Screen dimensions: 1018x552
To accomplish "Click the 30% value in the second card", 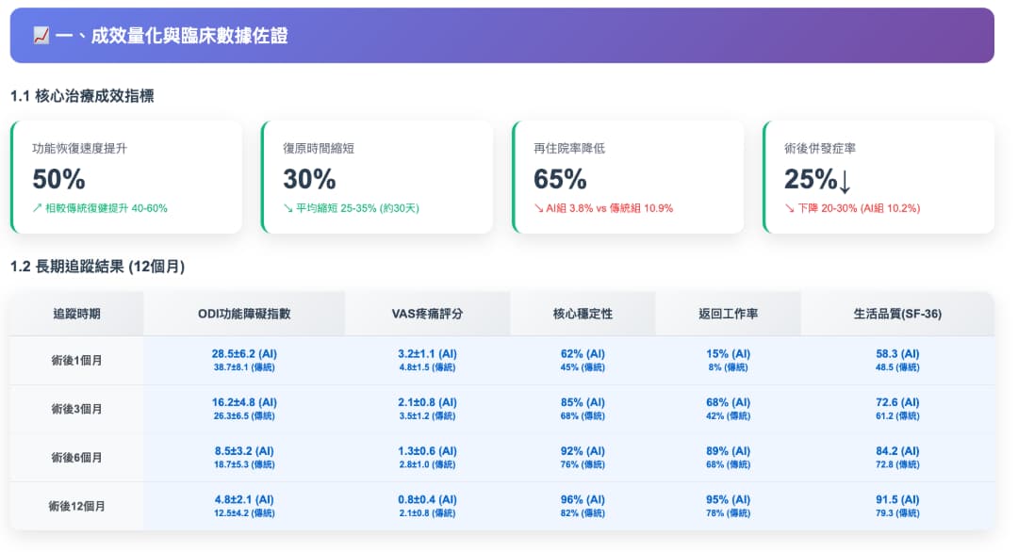I will pos(310,179).
